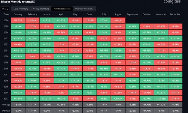This screenshot has height=113, width=188.
Task: Click the August column header
Action: 118,14
